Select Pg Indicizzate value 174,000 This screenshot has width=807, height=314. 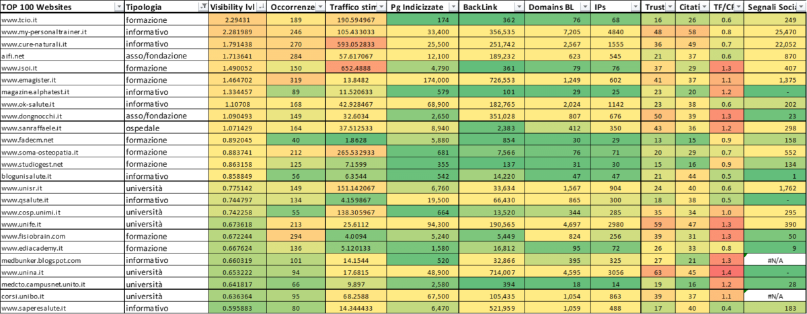point(423,81)
